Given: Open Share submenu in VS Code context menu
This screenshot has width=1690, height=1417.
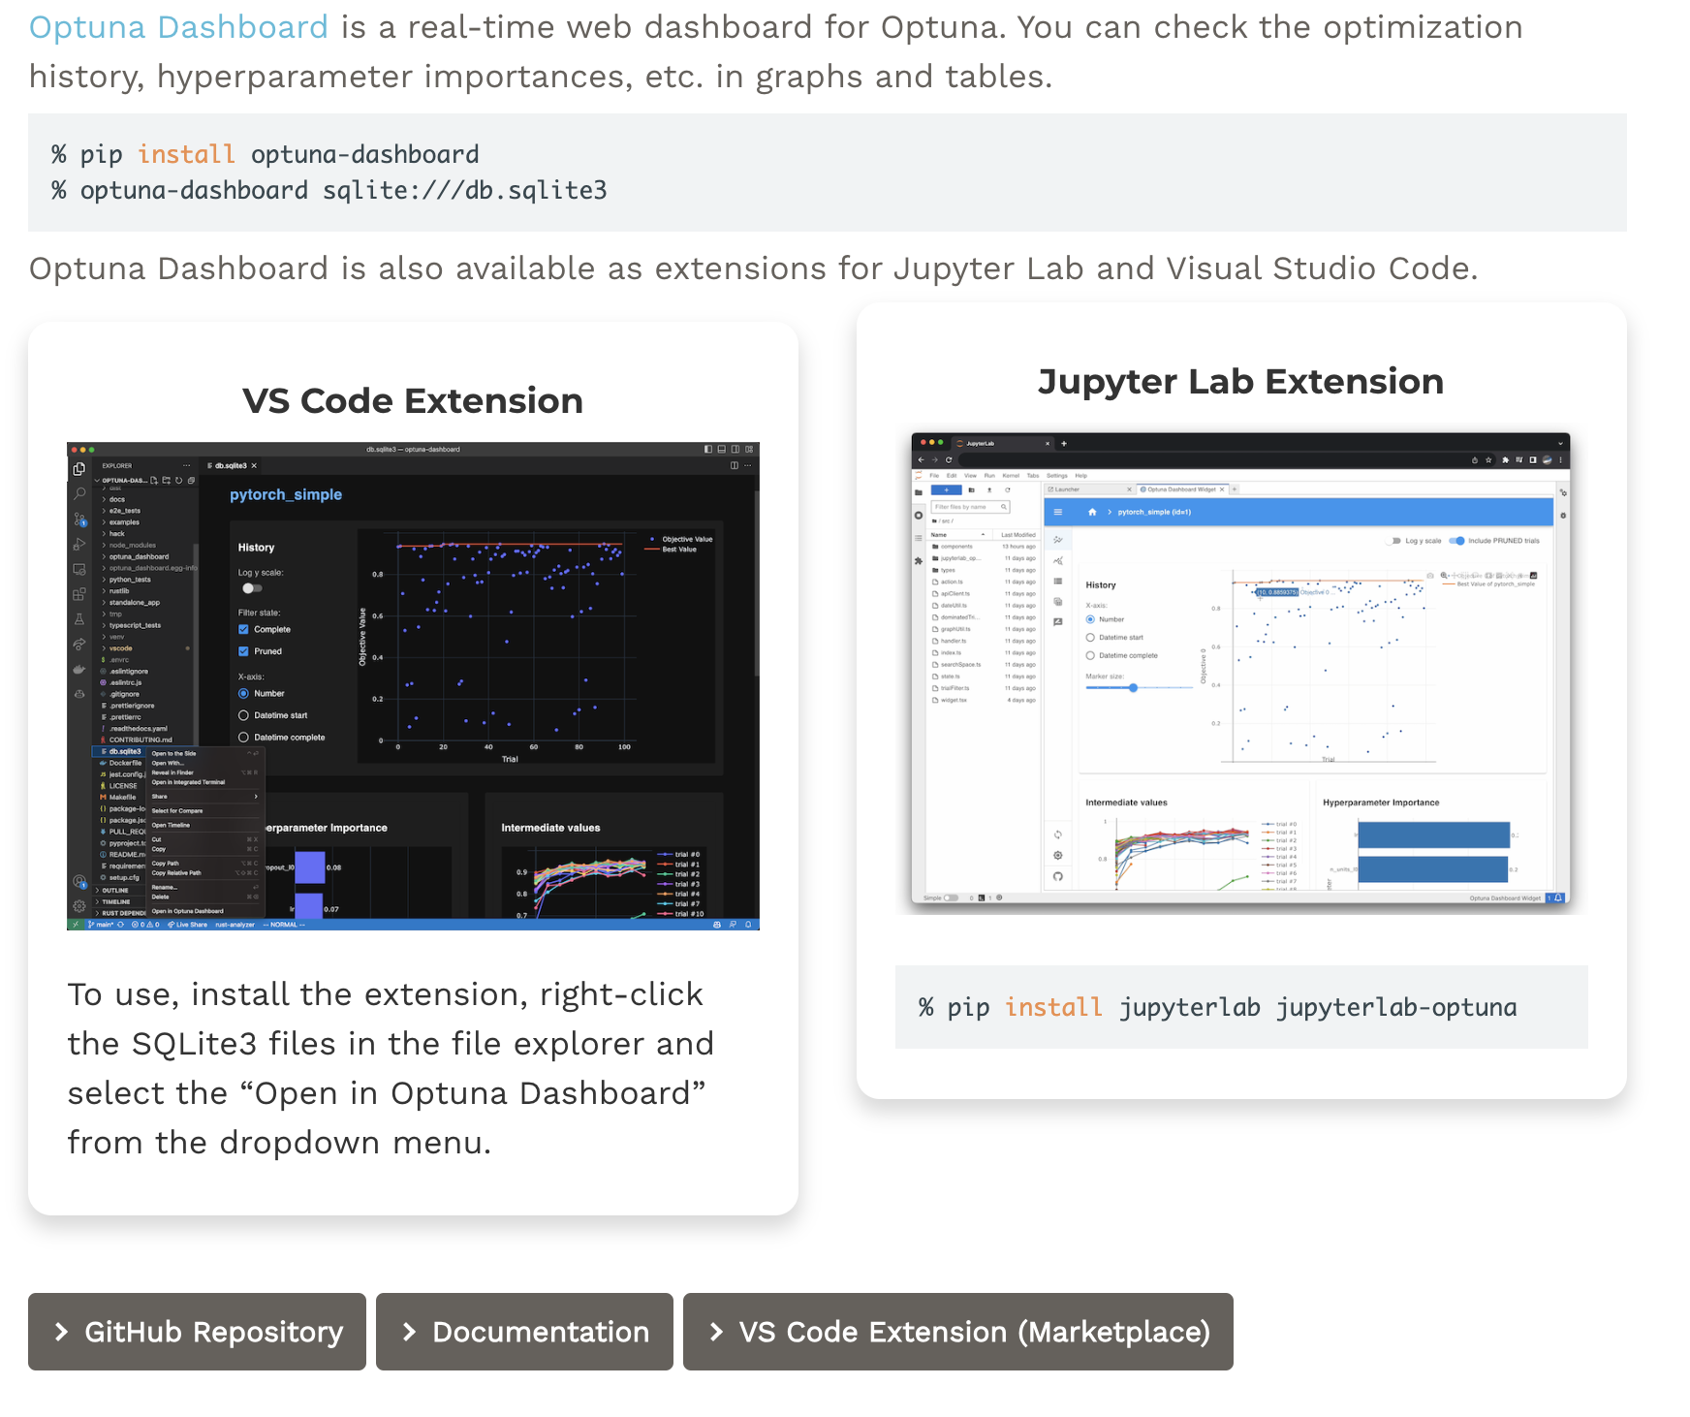Looking at the screenshot, I should [205, 797].
